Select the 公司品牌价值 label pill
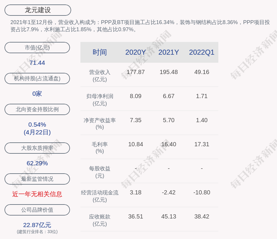 click(37, 210)
